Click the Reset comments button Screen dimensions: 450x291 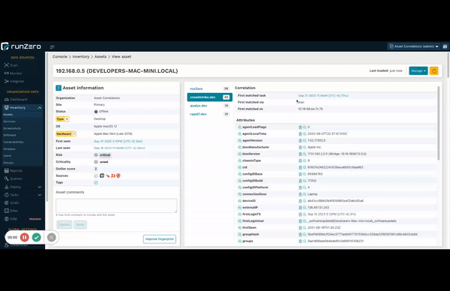click(80, 224)
